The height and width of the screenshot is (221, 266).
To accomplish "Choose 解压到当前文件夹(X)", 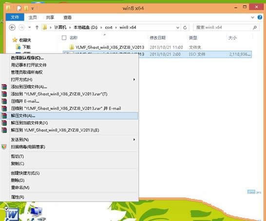I will (29, 123).
